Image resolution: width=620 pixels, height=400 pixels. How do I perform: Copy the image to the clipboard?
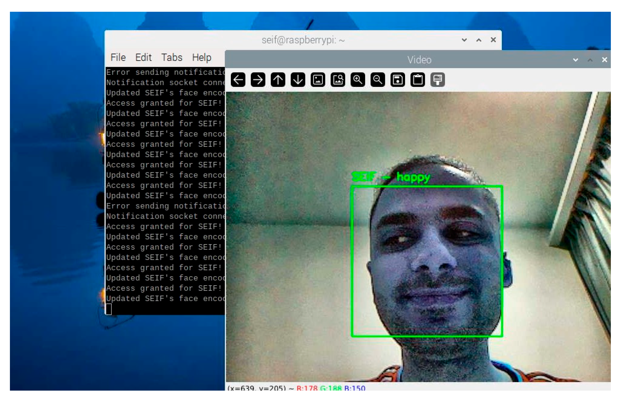[x=418, y=80]
